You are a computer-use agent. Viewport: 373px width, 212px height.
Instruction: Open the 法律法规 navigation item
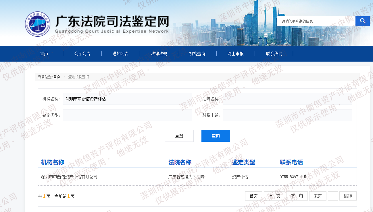(159, 54)
